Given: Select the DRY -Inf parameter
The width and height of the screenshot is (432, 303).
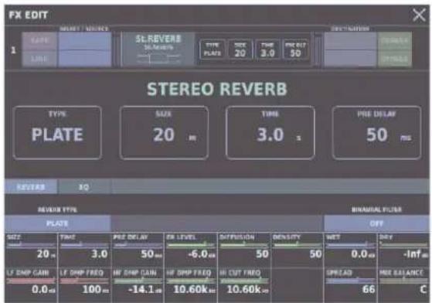Looking at the screenshot, I should (403, 250).
